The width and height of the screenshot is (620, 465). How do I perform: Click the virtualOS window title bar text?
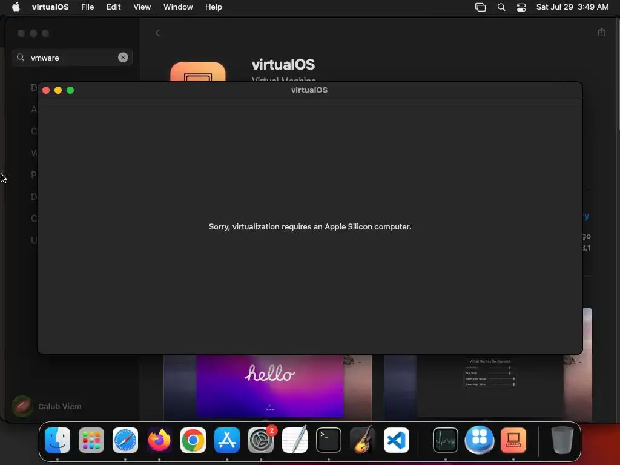point(309,90)
